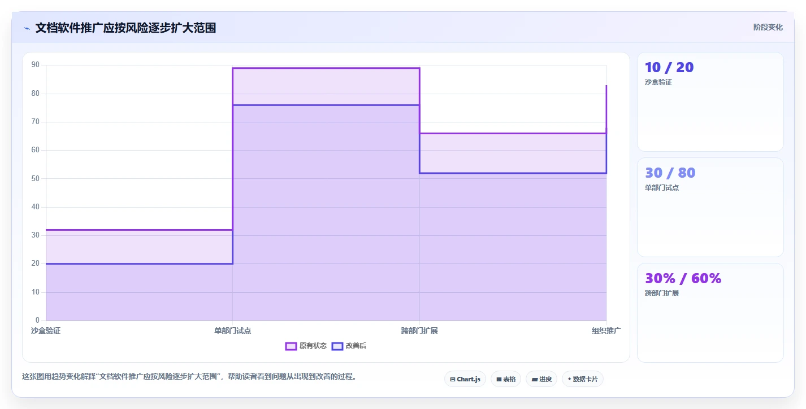Click the 组织推广 x-axis label

[606, 331]
